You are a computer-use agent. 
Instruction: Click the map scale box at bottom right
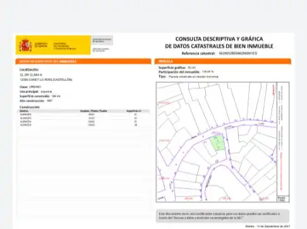(x=283, y=199)
